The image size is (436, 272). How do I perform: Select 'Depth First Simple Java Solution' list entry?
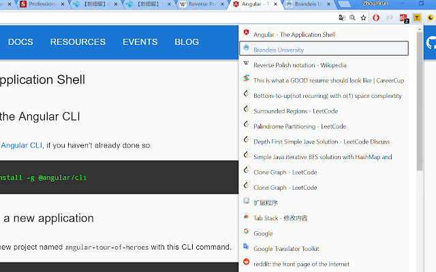click(324, 141)
